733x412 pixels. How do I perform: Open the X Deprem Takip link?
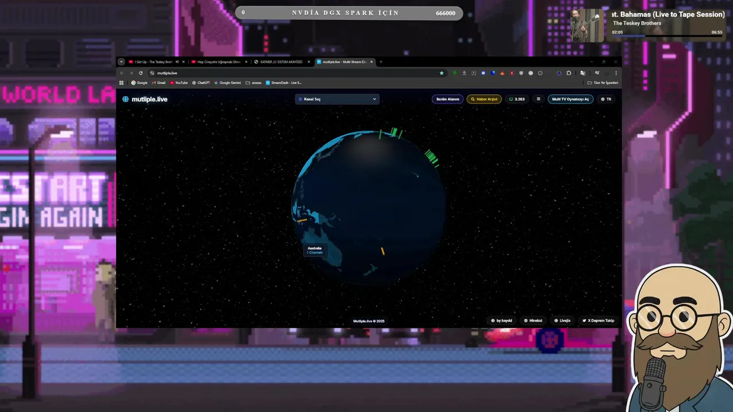point(598,320)
